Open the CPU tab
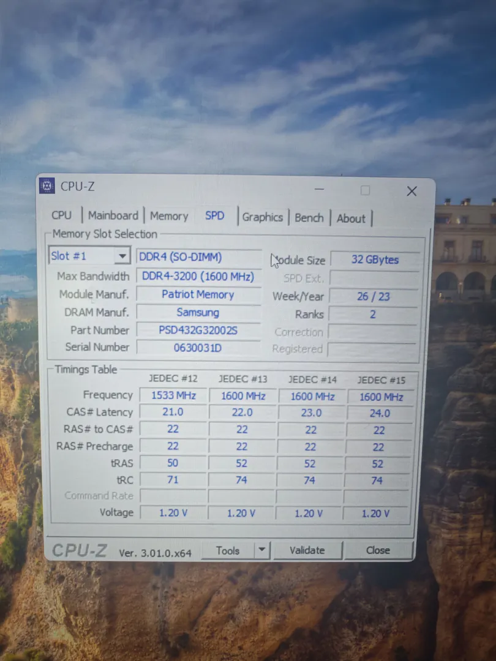496x661 pixels. (x=62, y=215)
